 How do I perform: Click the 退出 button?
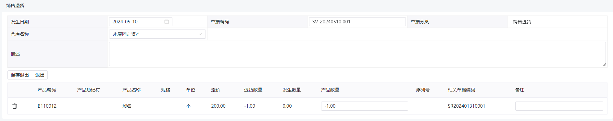[x=40, y=75]
